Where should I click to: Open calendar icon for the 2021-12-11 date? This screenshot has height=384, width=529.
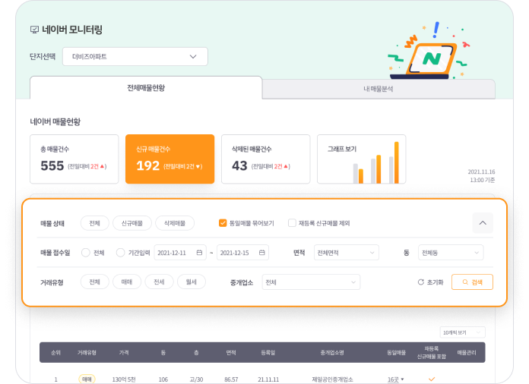point(199,252)
